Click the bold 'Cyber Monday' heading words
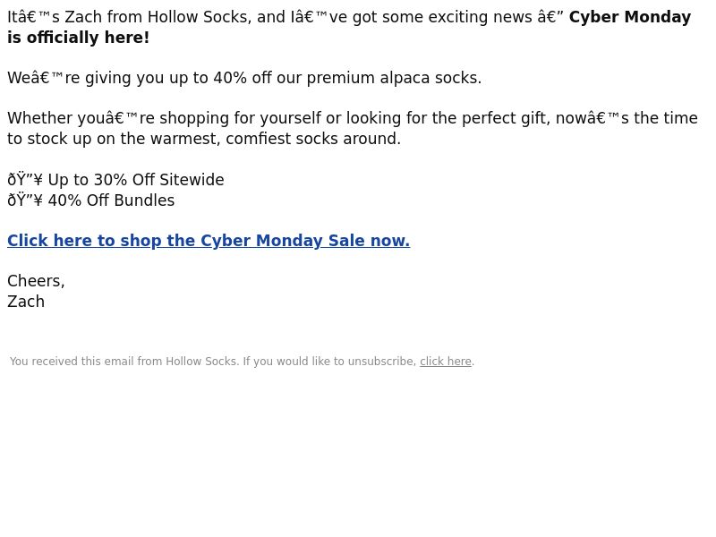The image size is (716, 537). [x=630, y=17]
